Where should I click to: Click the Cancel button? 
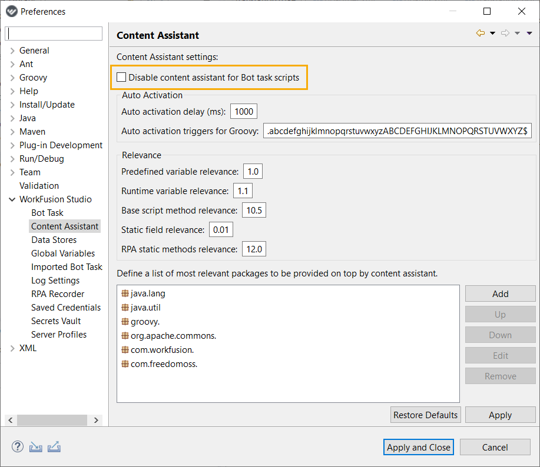pyautogui.click(x=495, y=447)
